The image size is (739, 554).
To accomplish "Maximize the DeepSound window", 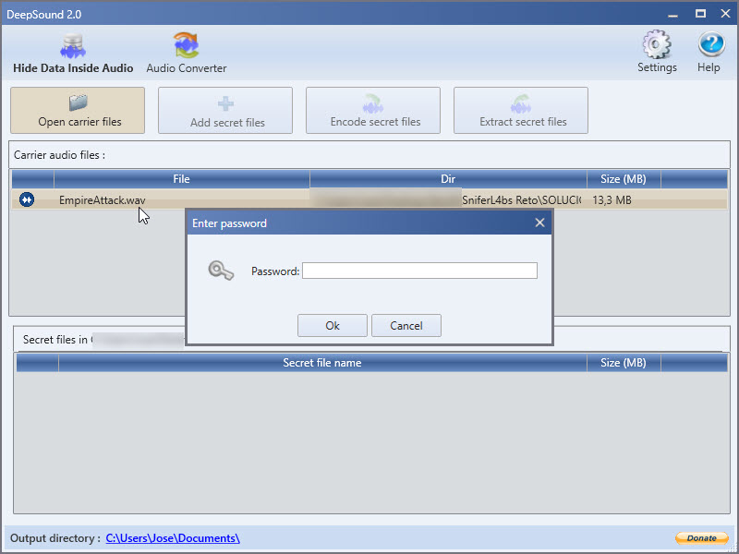I will point(700,14).
